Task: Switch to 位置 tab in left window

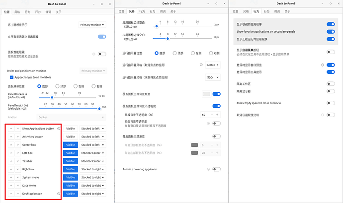Action: [x=7, y=12]
